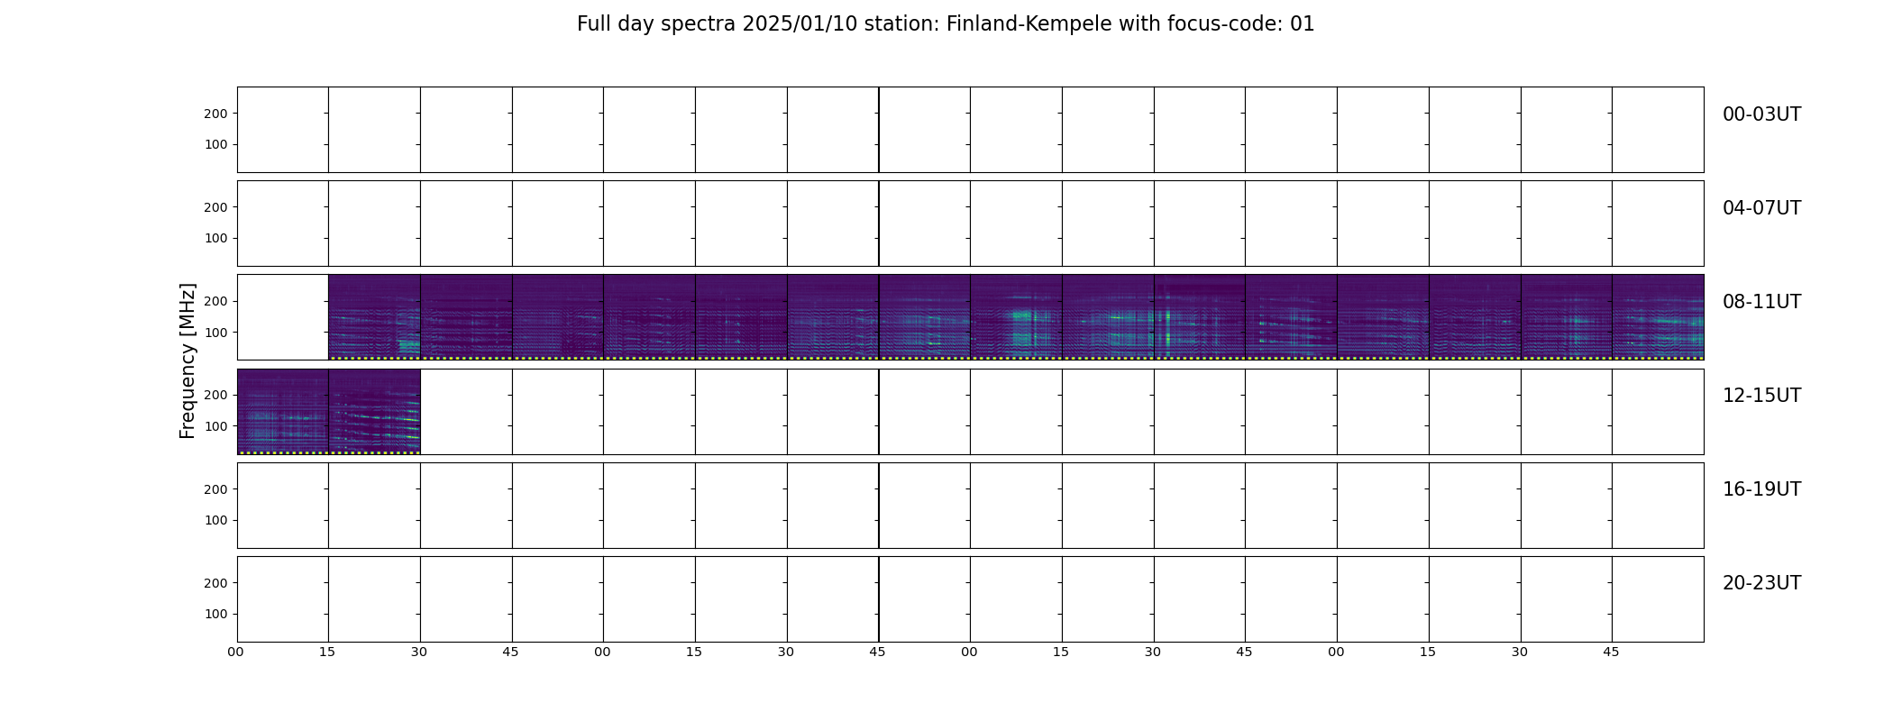The image size is (1893, 721).
Task: Select the first colored spectrogram in 08-11UT row
Action: [x=374, y=317]
